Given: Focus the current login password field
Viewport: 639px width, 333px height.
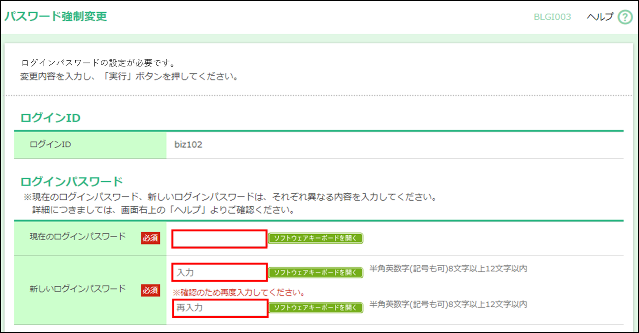Looking at the screenshot, I should [219, 239].
